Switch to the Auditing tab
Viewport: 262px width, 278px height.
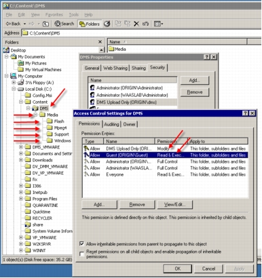111,124
